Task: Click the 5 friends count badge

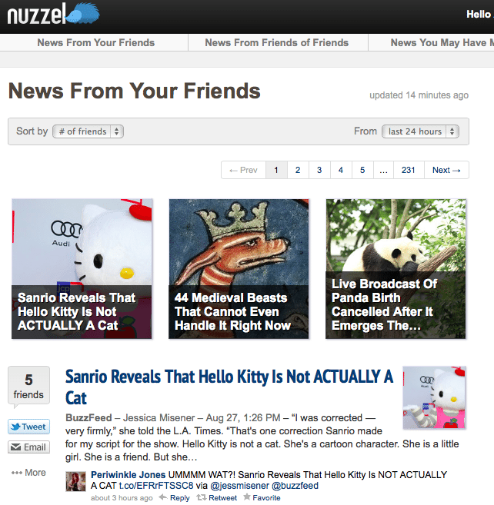Action: click(x=28, y=385)
